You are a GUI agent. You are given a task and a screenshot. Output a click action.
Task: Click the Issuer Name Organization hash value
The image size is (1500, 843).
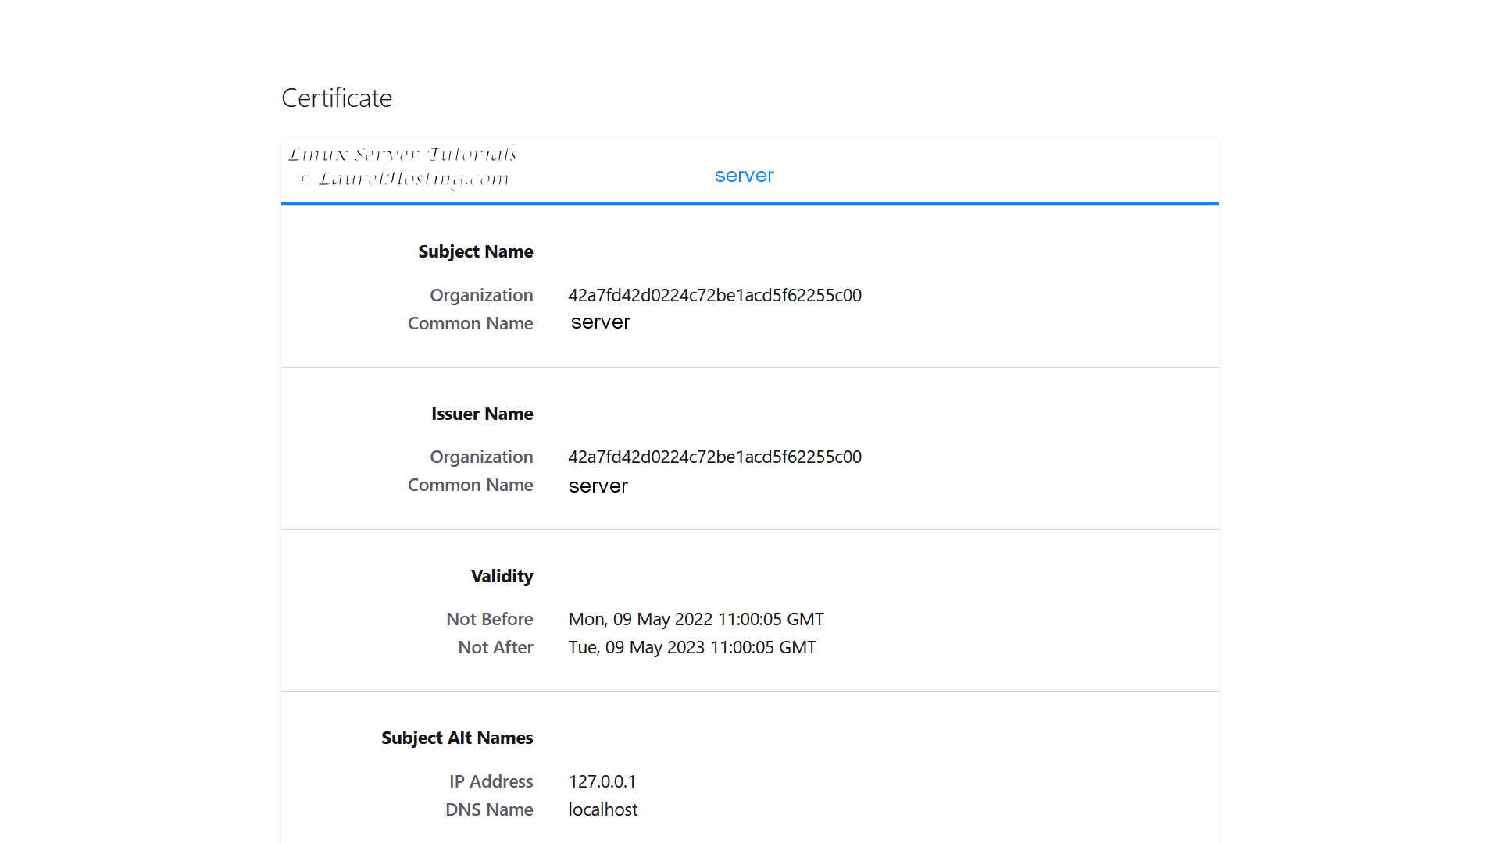[715, 457]
